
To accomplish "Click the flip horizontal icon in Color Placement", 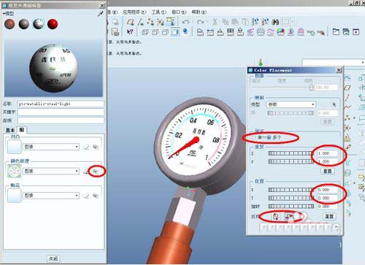I will pyautogui.click(x=289, y=216).
